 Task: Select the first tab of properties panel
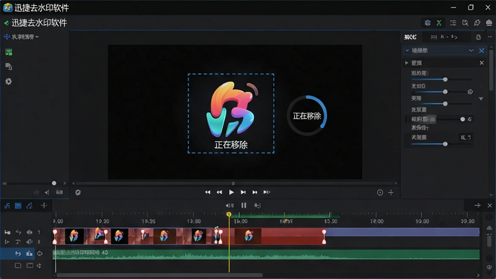click(x=410, y=37)
